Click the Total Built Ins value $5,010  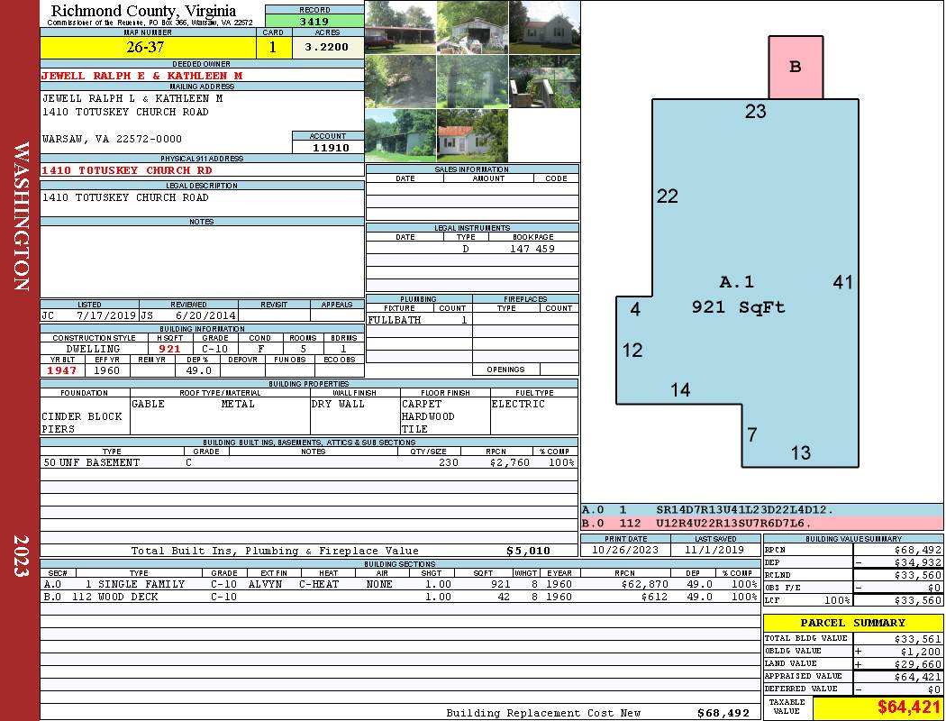pos(528,551)
